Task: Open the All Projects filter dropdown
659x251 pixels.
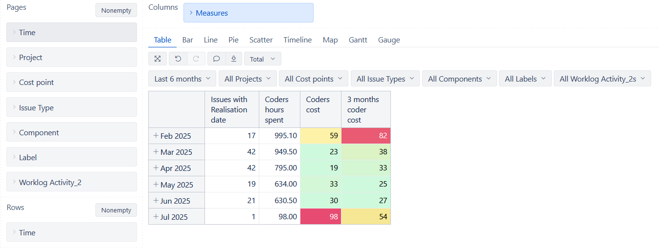Action: [x=248, y=79]
